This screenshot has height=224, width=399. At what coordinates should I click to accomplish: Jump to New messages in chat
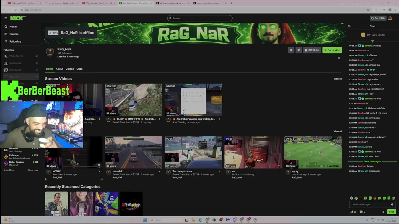[x=372, y=161]
